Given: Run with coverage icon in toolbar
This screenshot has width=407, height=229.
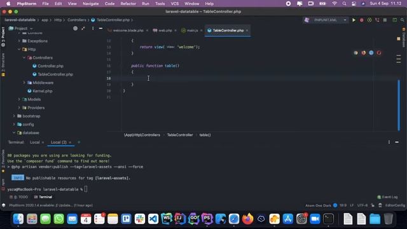Looking at the screenshot, I should tap(369, 20).
